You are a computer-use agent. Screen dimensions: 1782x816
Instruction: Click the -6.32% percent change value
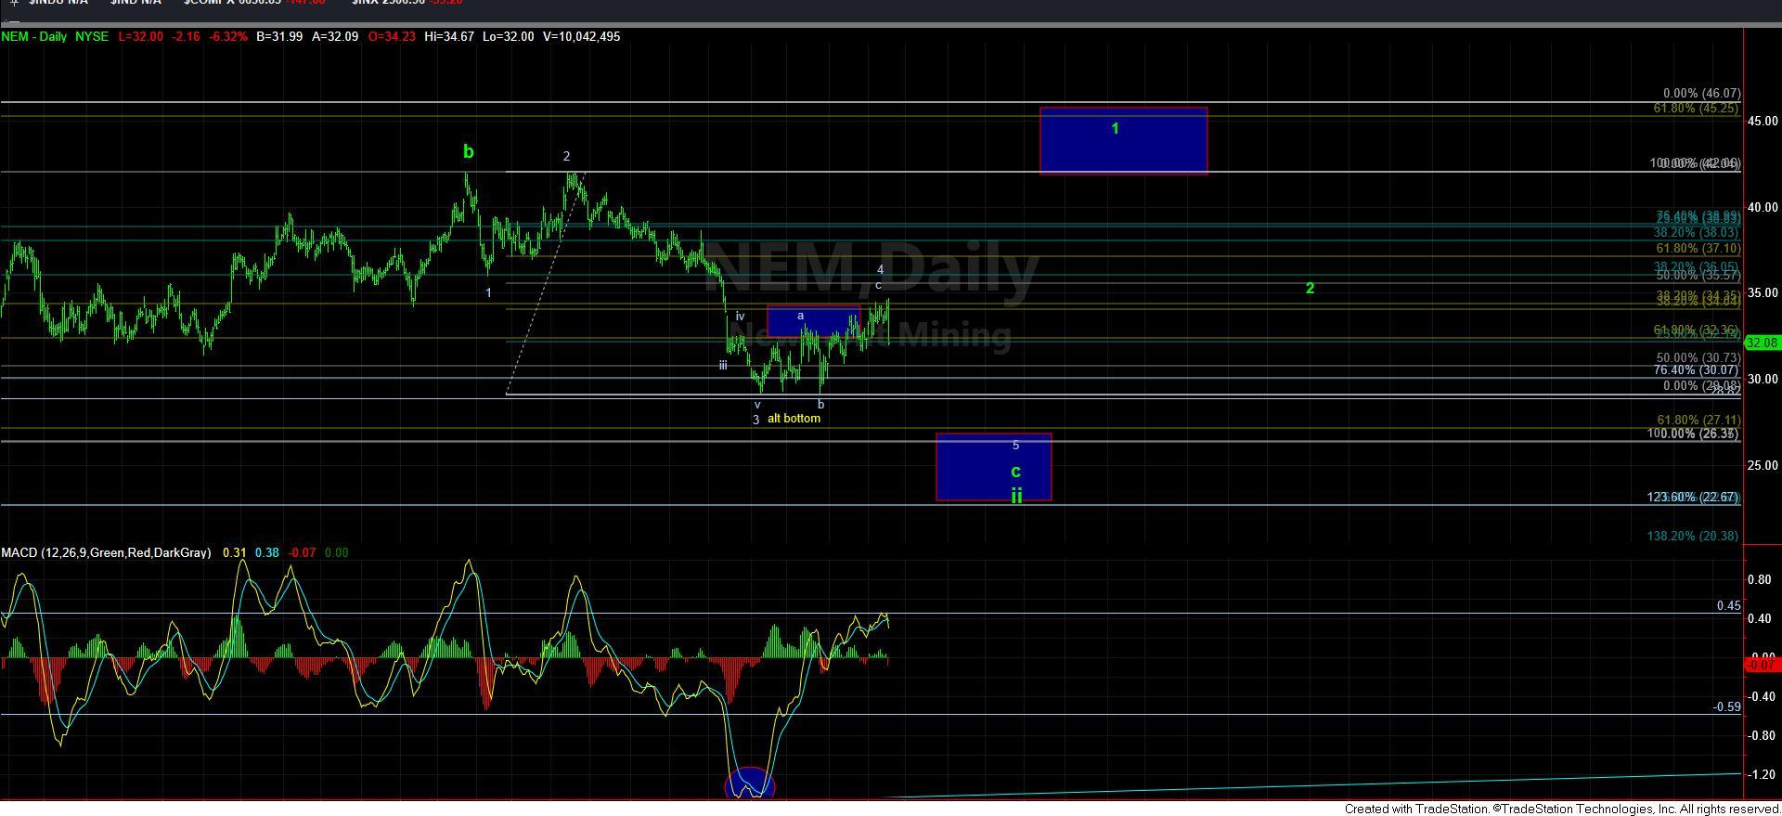click(228, 36)
